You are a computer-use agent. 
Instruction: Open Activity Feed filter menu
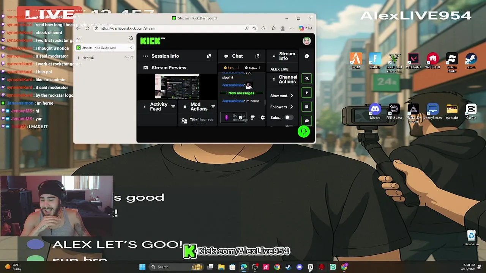click(x=173, y=107)
